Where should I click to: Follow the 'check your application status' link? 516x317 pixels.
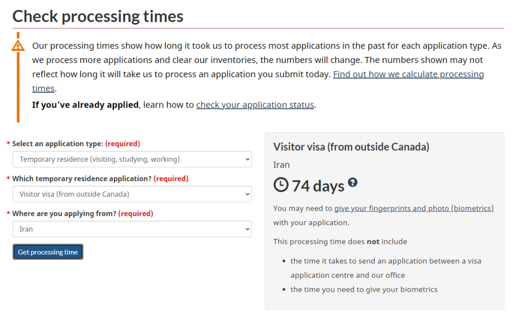(255, 105)
